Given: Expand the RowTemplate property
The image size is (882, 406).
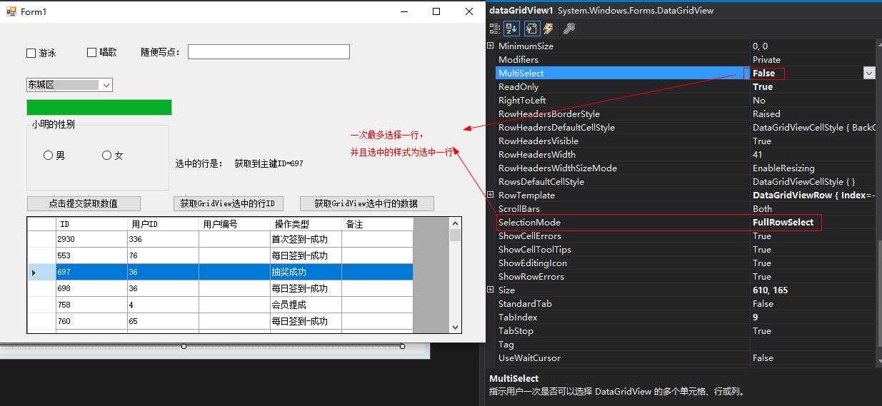Looking at the screenshot, I should [x=490, y=195].
